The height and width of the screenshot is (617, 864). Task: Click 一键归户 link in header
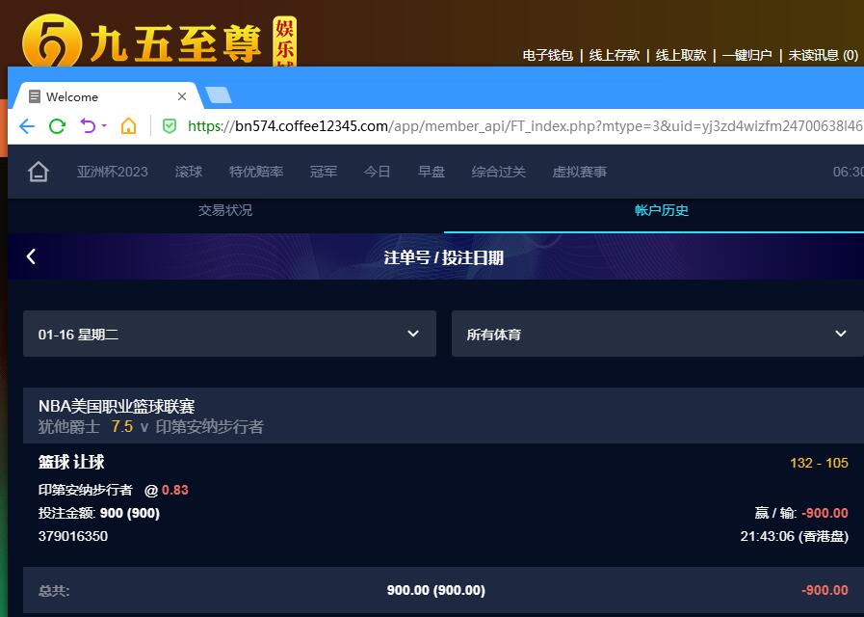pos(746,55)
